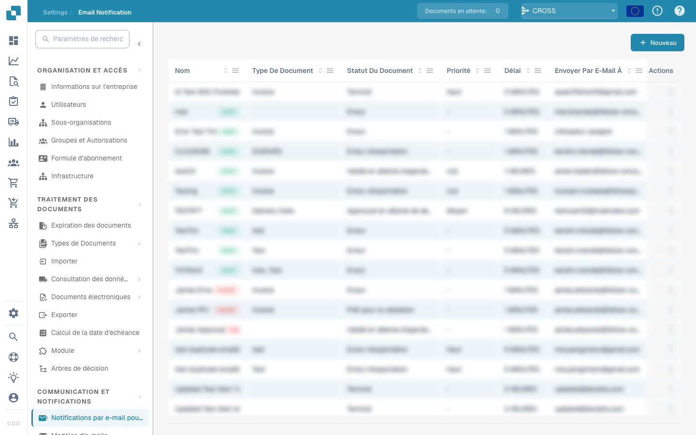696x435 pixels.
Task: Open the network hierarchy icon in rail
Action: 14,223
